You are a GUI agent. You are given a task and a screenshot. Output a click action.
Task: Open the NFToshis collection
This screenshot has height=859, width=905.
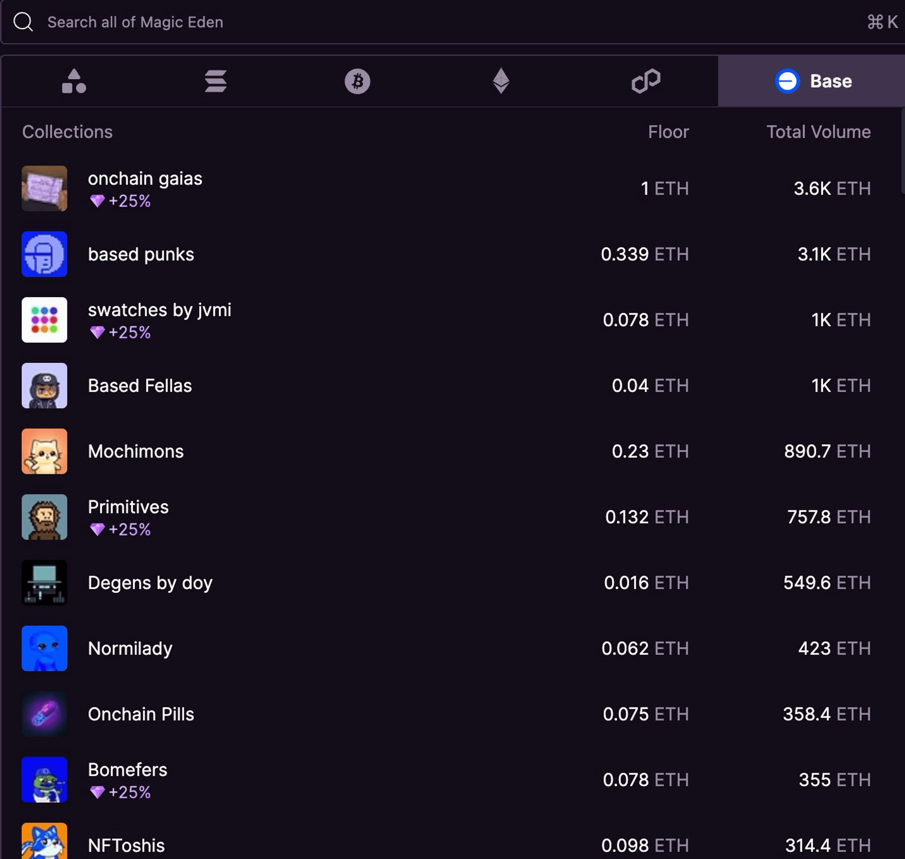(126, 846)
